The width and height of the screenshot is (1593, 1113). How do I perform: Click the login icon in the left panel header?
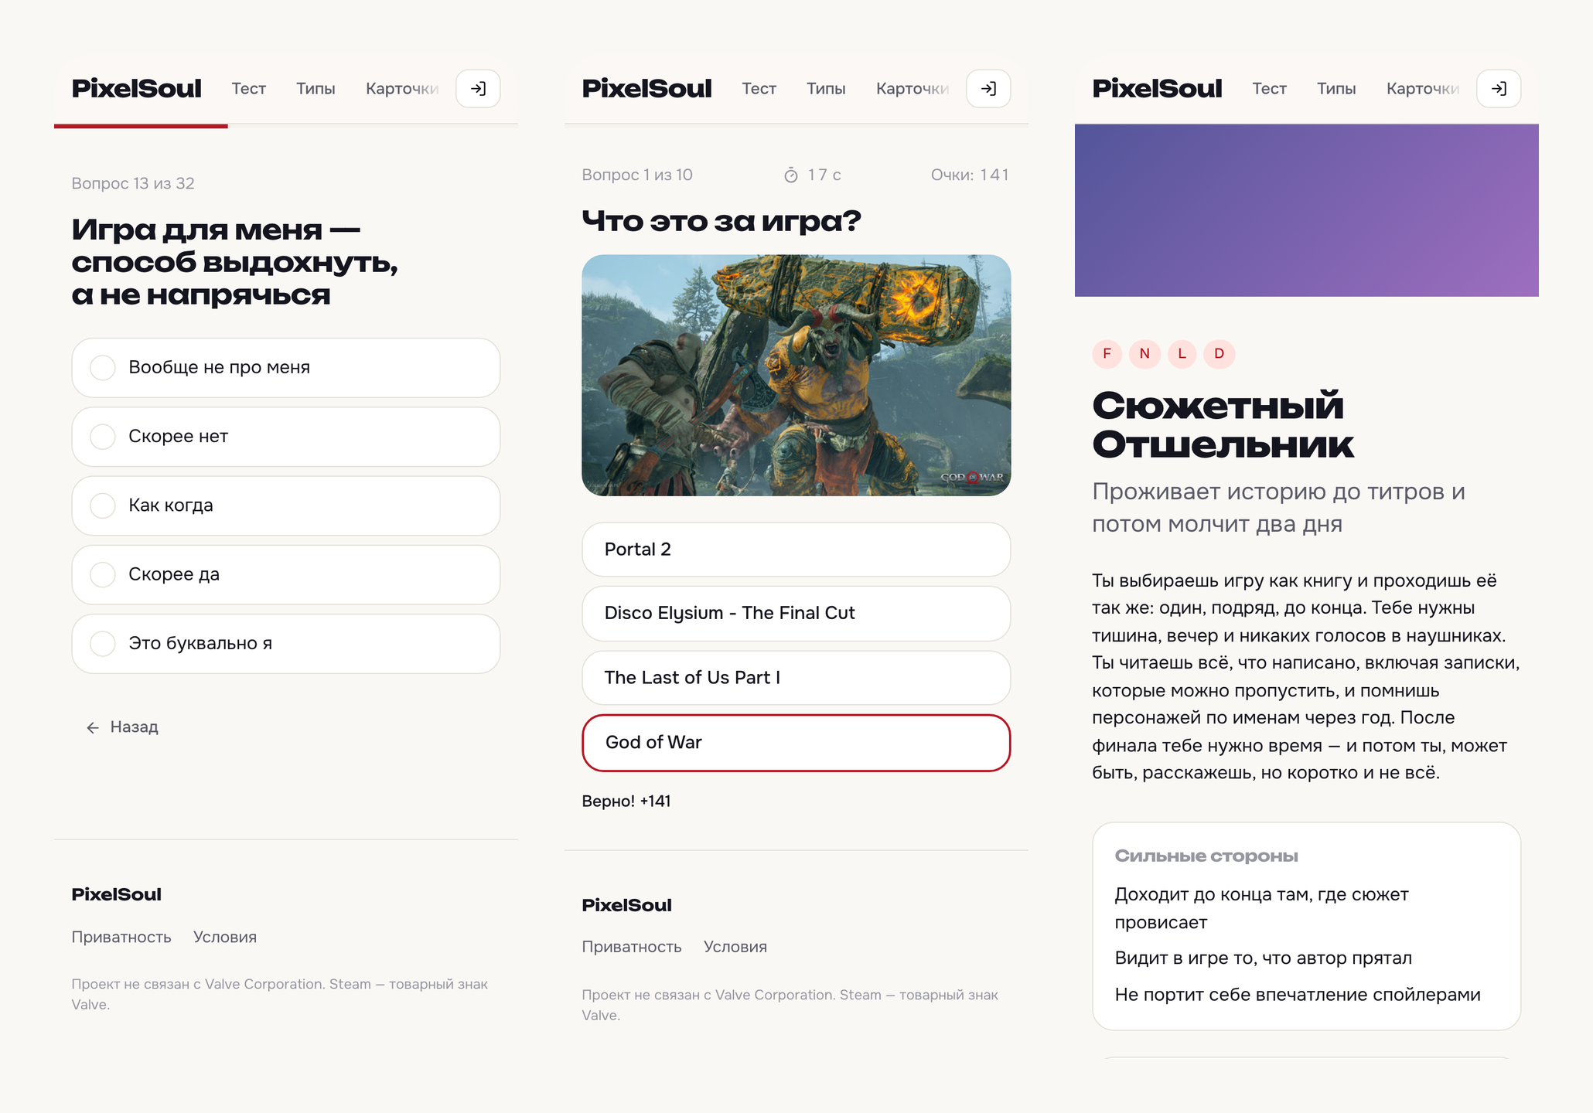(478, 89)
